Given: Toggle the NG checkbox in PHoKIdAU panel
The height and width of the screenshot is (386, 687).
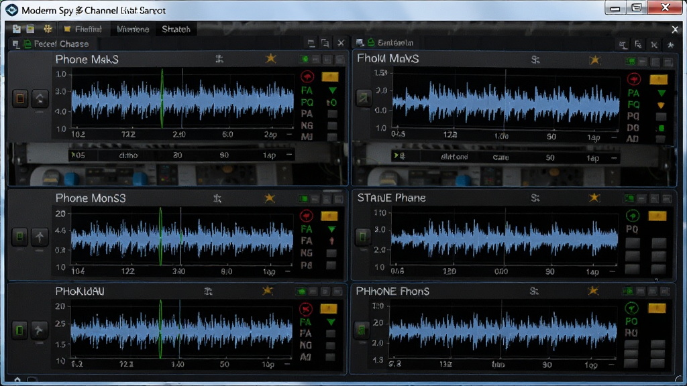Looking at the screenshot, I should [x=331, y=345].
